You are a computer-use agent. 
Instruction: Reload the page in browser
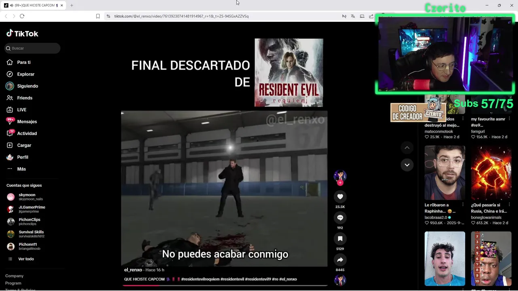(22, 16)
